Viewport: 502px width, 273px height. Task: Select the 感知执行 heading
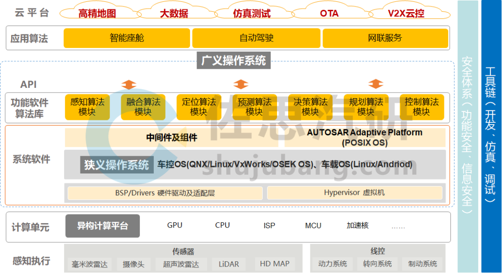click(31, 261)
